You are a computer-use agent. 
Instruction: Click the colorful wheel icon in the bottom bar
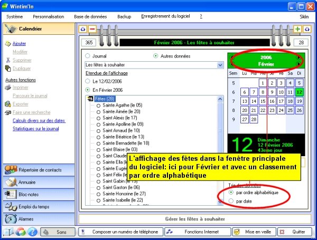point(21,232)
